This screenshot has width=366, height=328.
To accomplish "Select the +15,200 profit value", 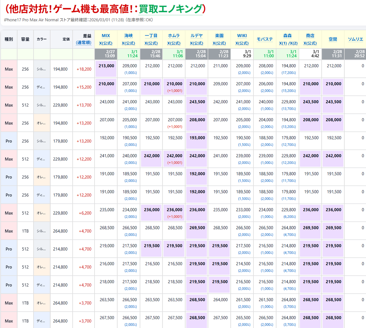I will point(84,87).
